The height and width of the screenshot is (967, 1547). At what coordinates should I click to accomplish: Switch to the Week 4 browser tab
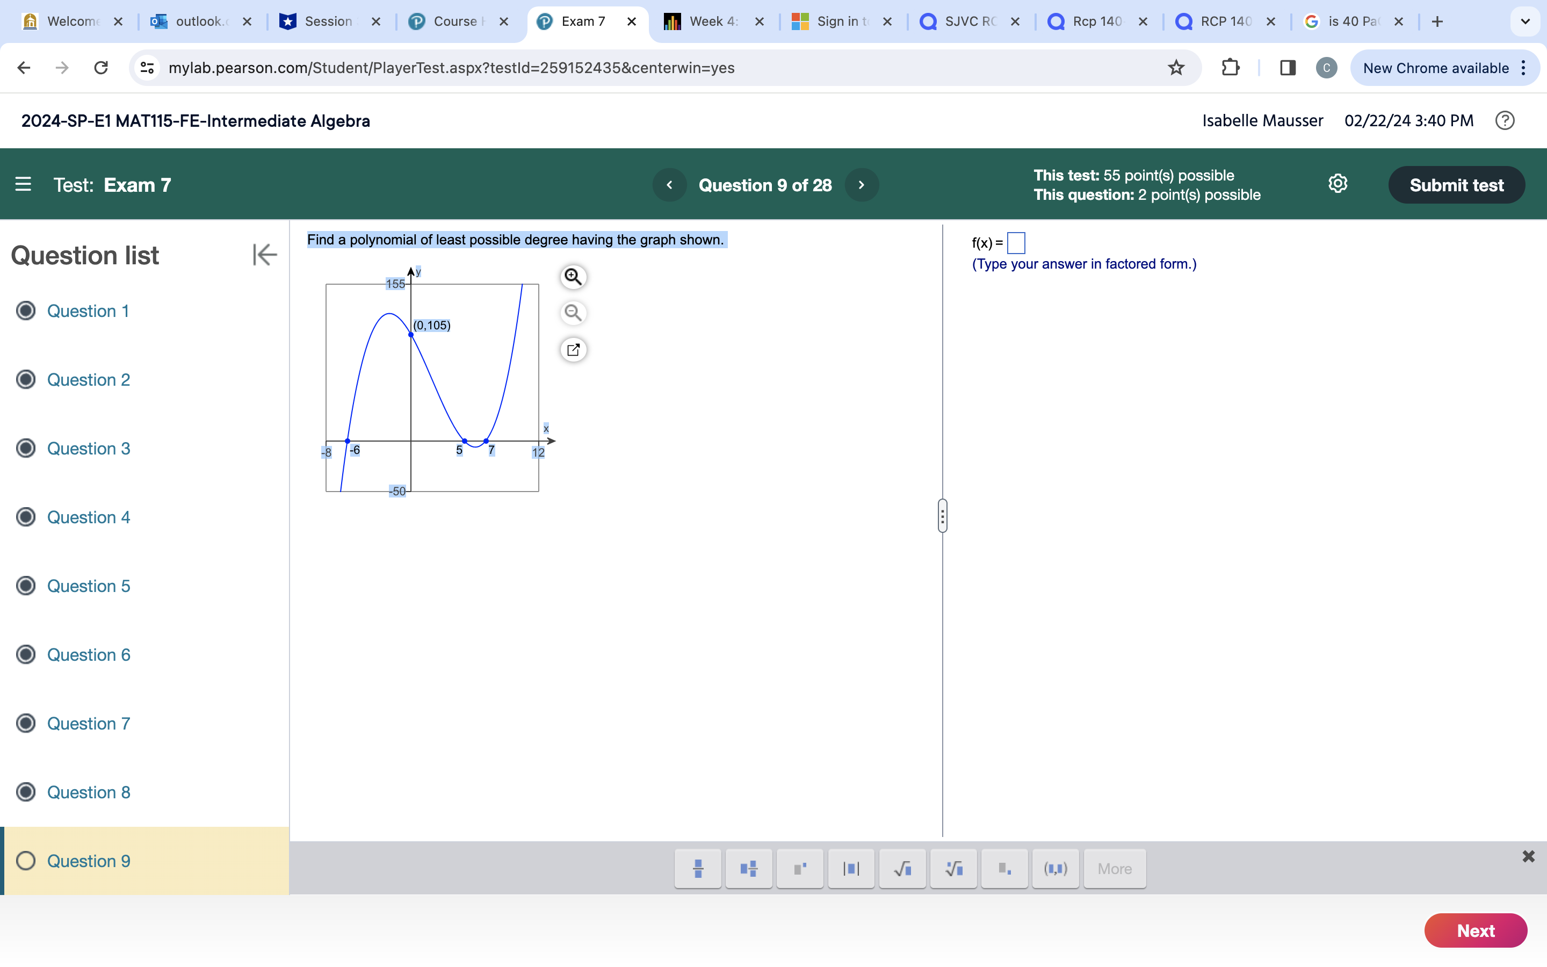[712, 21]
